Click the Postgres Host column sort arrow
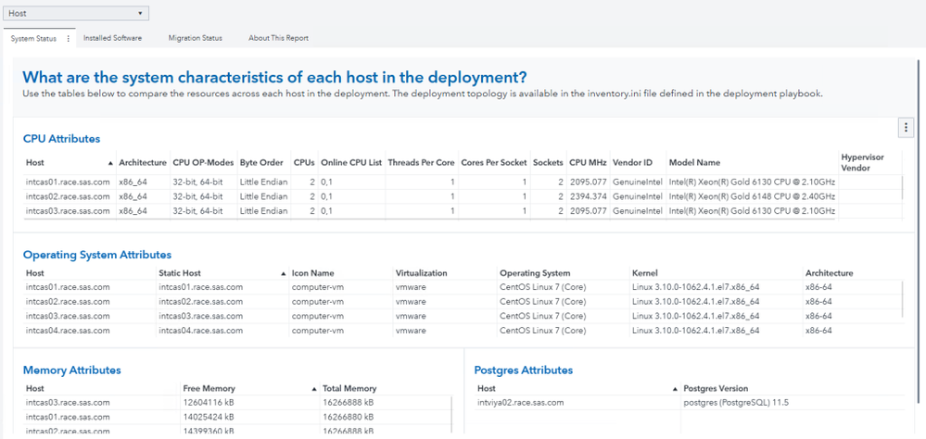Image resolution: width=926 pixels, height=439 pixels. point(674,389)
